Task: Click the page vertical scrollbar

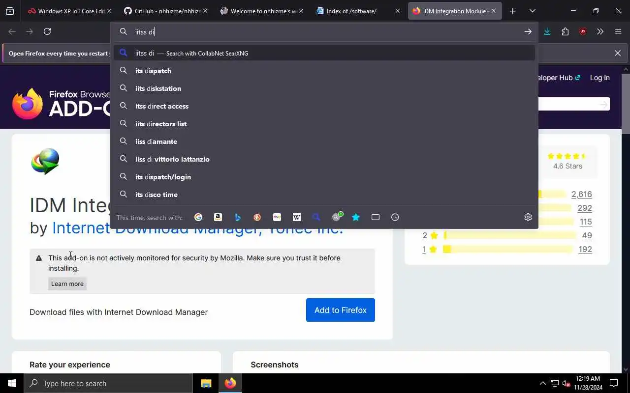Action: (626, 103)
